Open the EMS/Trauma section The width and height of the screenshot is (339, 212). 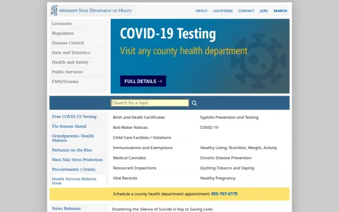pos(65,81)
